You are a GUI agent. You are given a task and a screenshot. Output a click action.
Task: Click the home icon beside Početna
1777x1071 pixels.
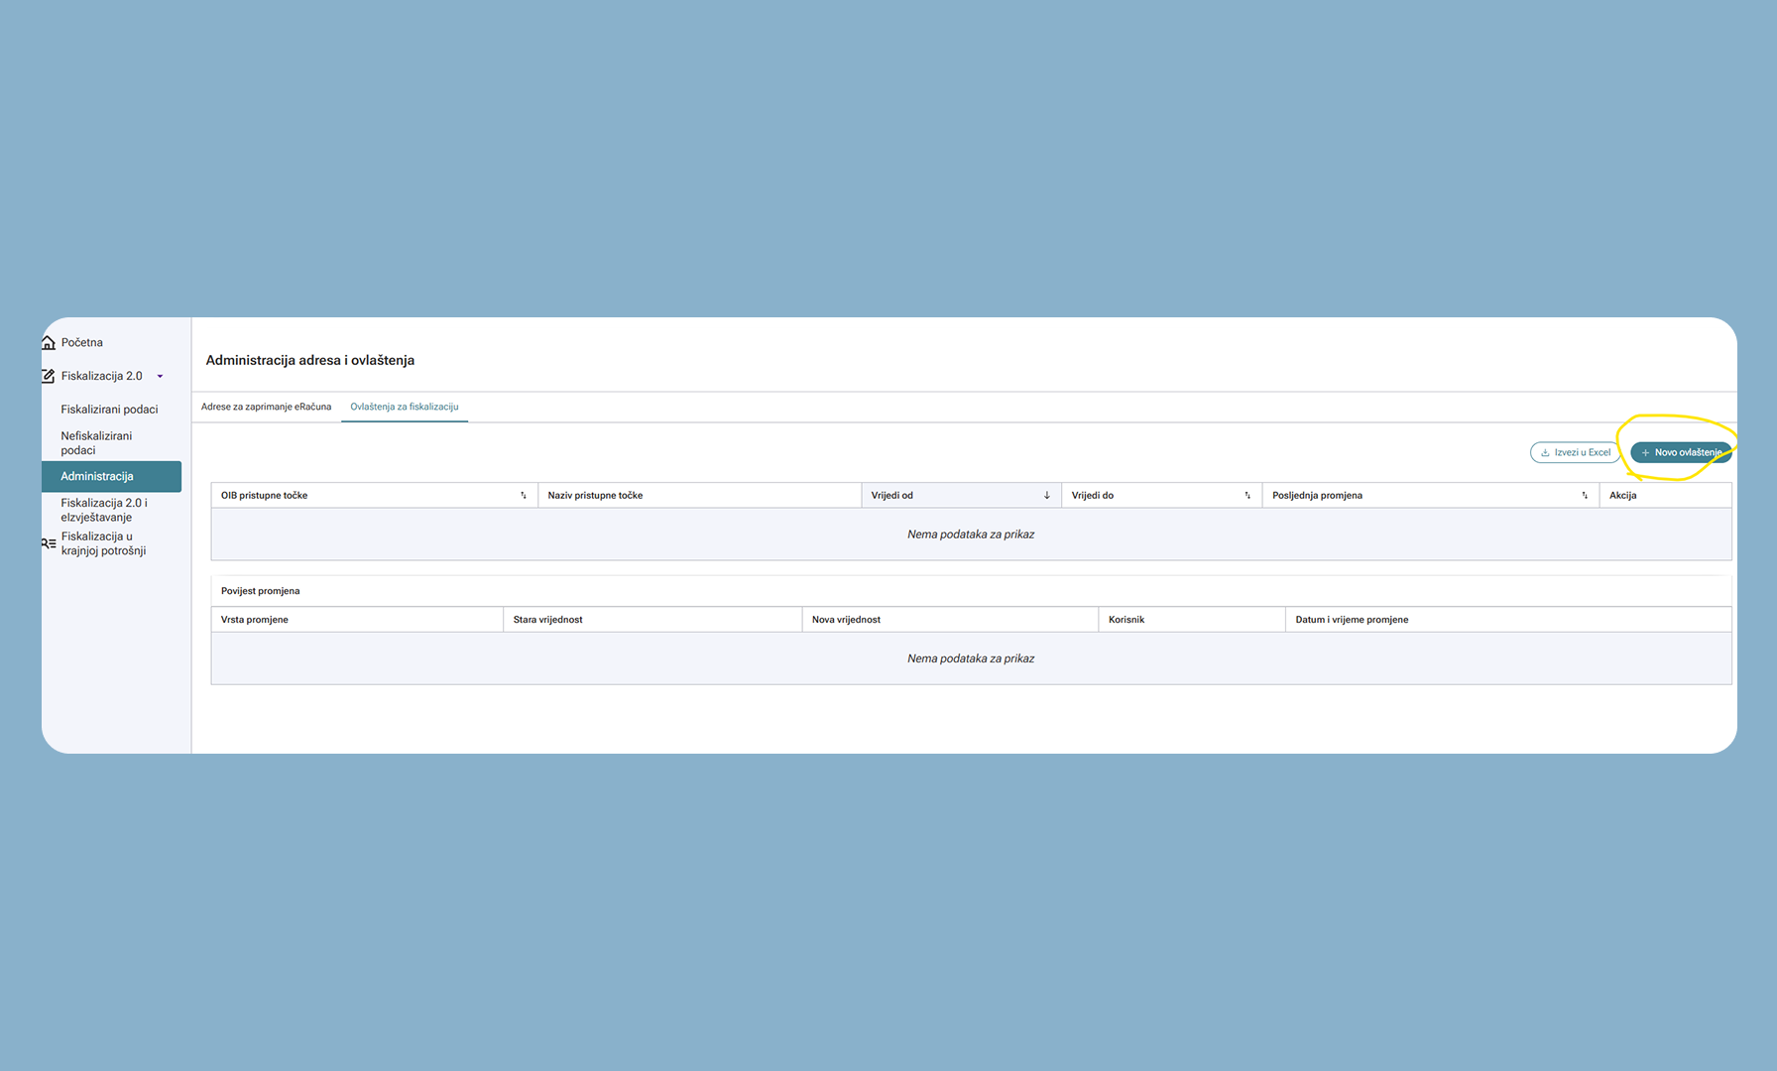[49, 343]
